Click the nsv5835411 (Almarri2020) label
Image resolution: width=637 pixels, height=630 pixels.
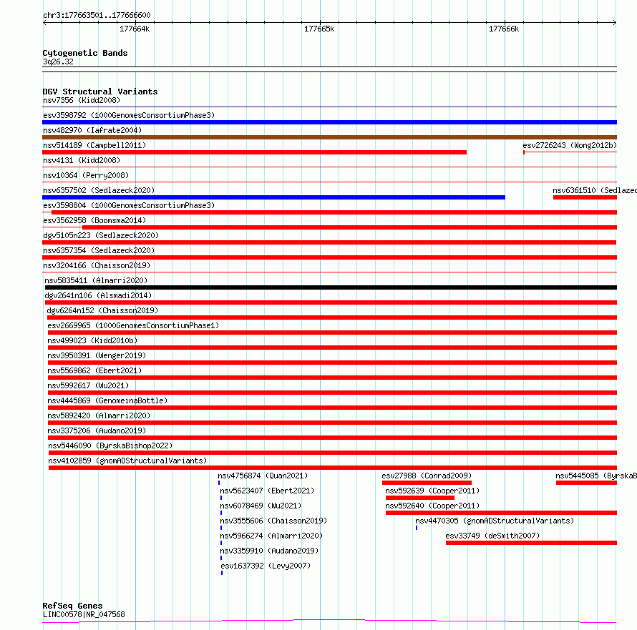(96, 280)
